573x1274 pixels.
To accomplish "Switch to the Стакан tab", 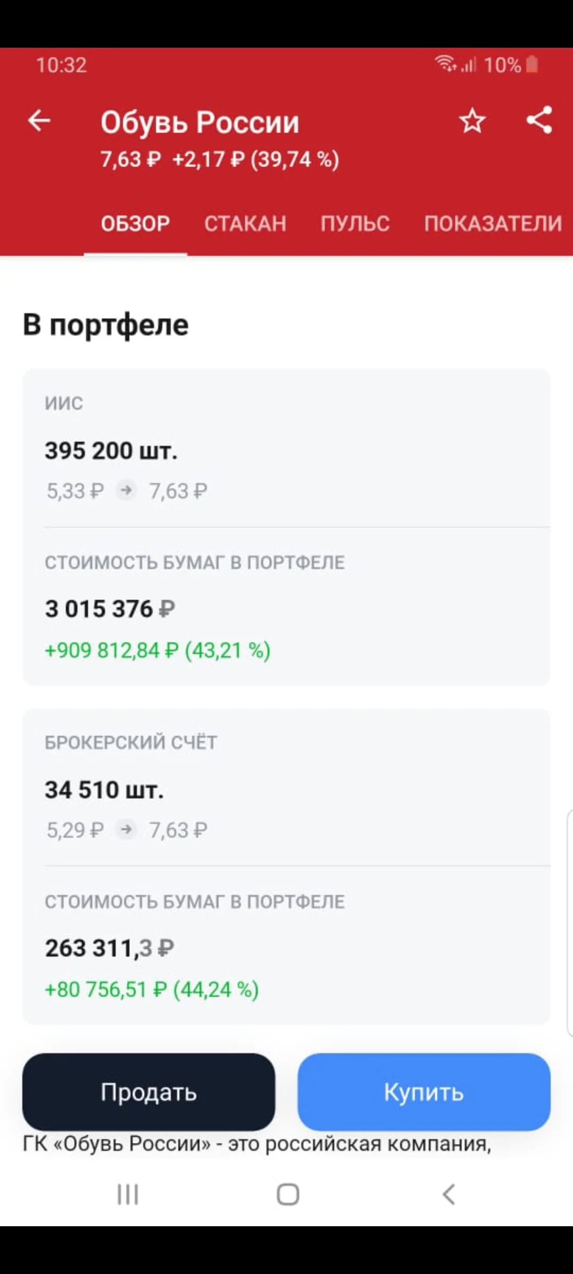I will coord(245,223).
